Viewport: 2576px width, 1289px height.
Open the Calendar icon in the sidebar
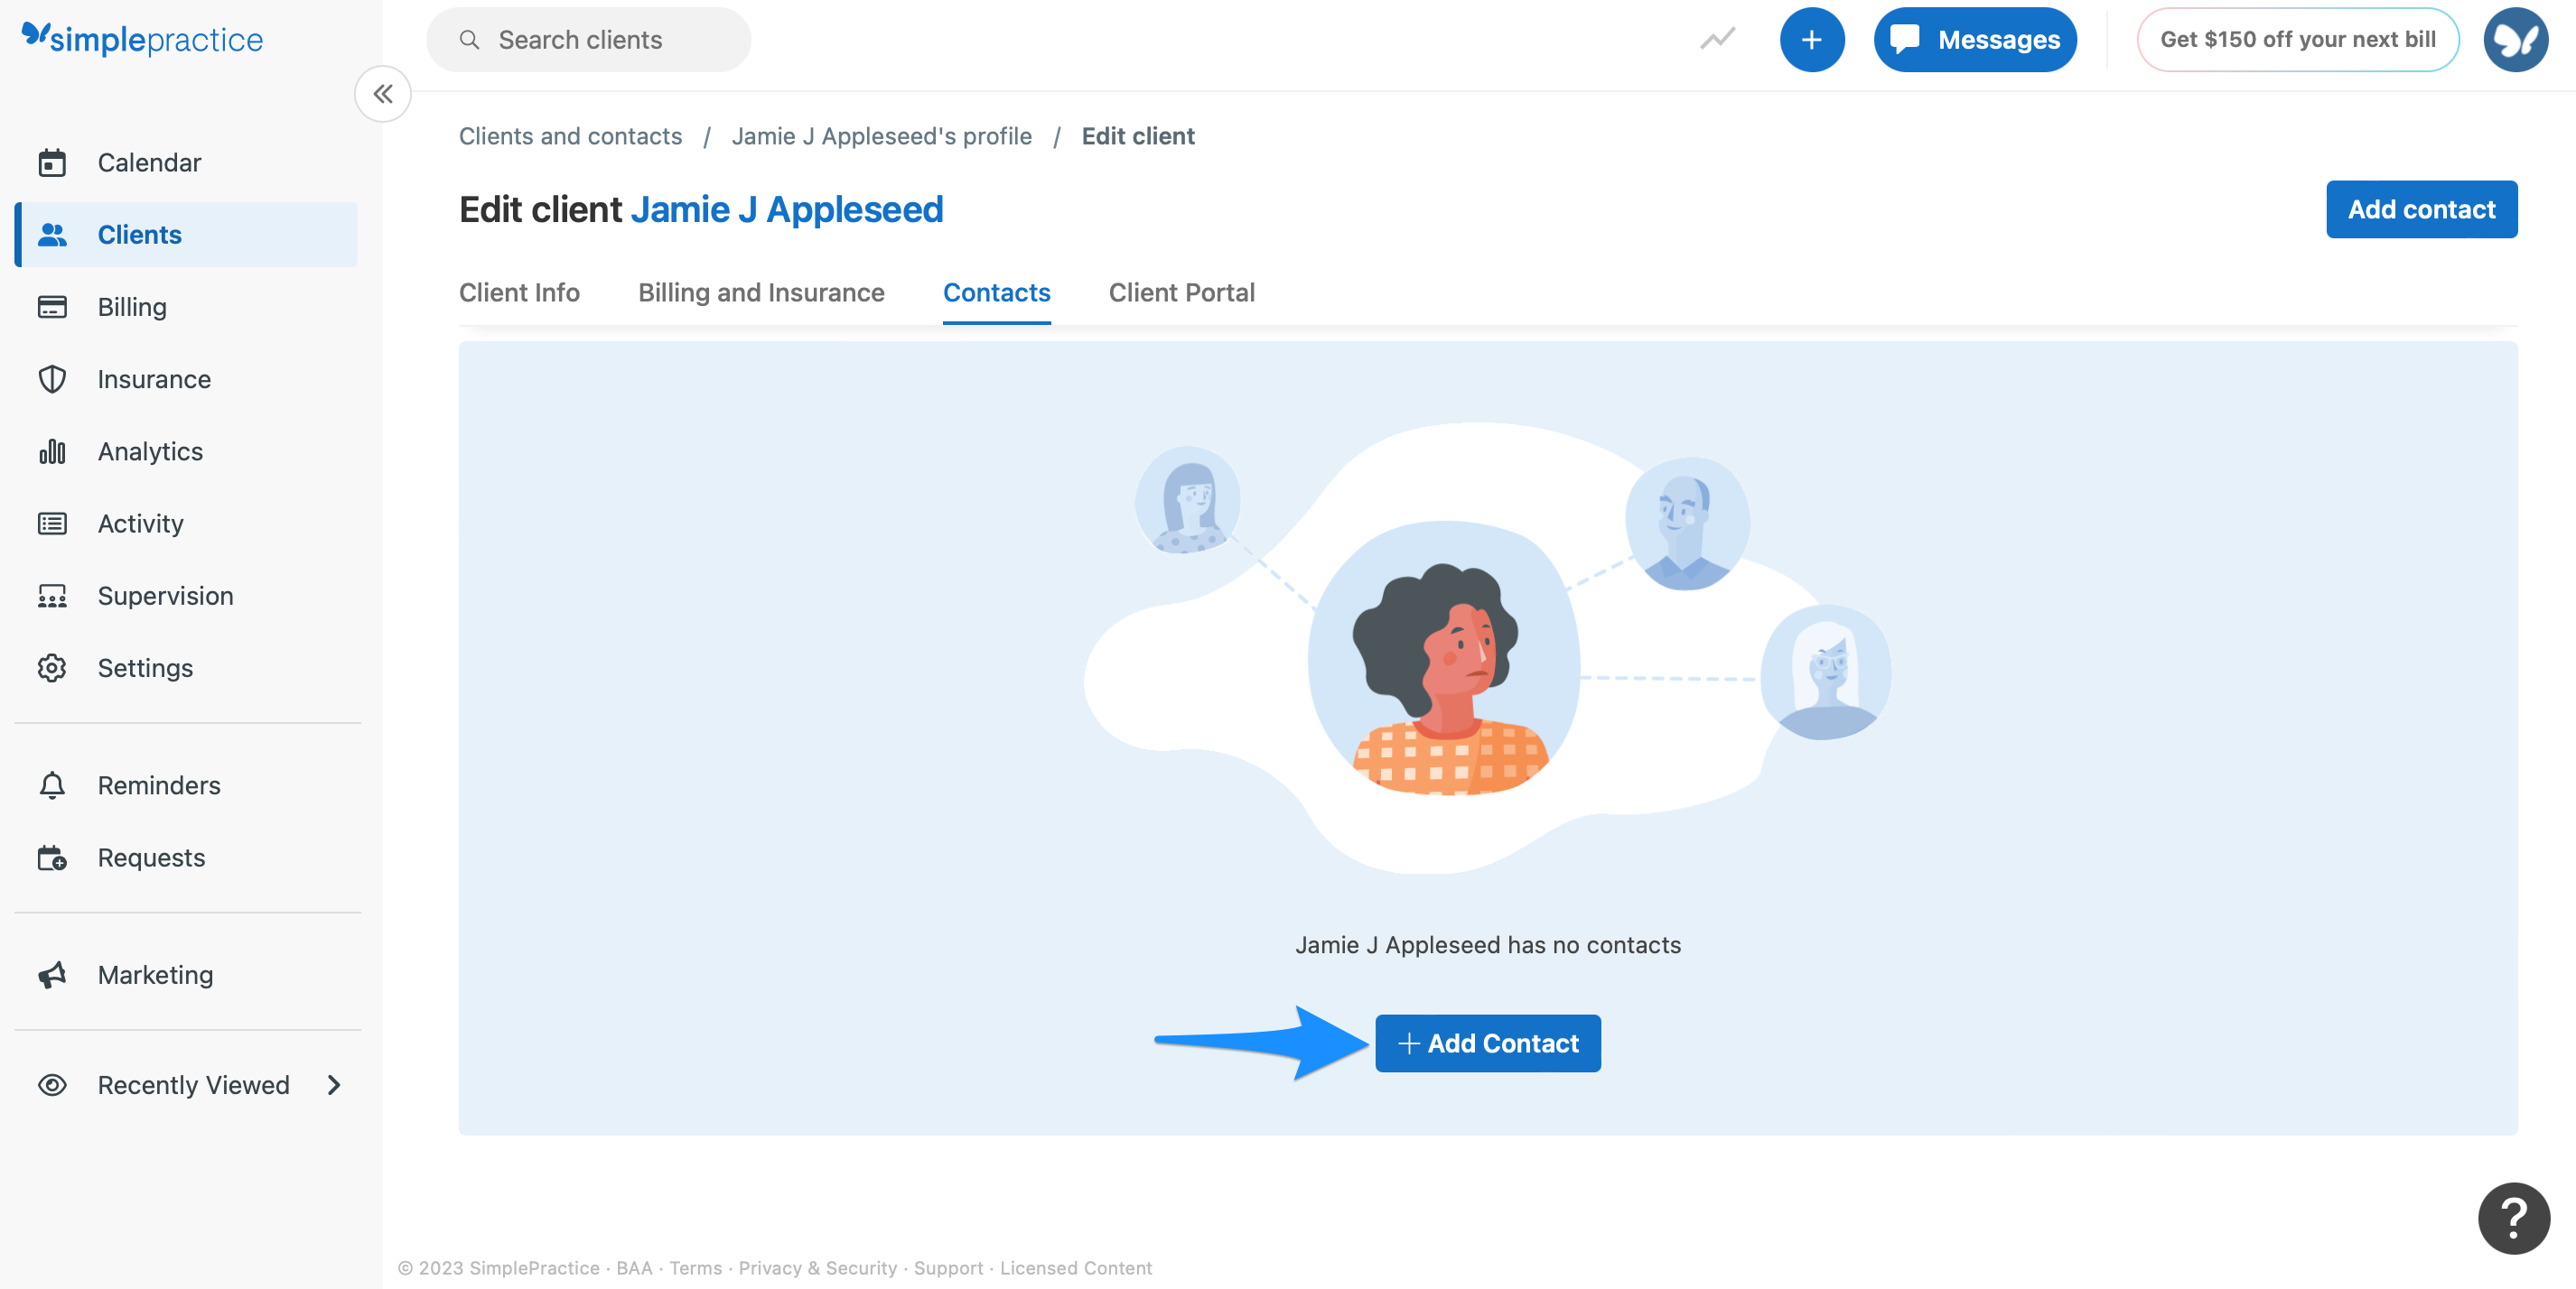tap(52, 162)
